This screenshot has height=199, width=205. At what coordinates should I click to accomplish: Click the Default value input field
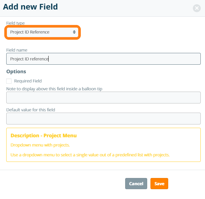(x=103, y=119)
